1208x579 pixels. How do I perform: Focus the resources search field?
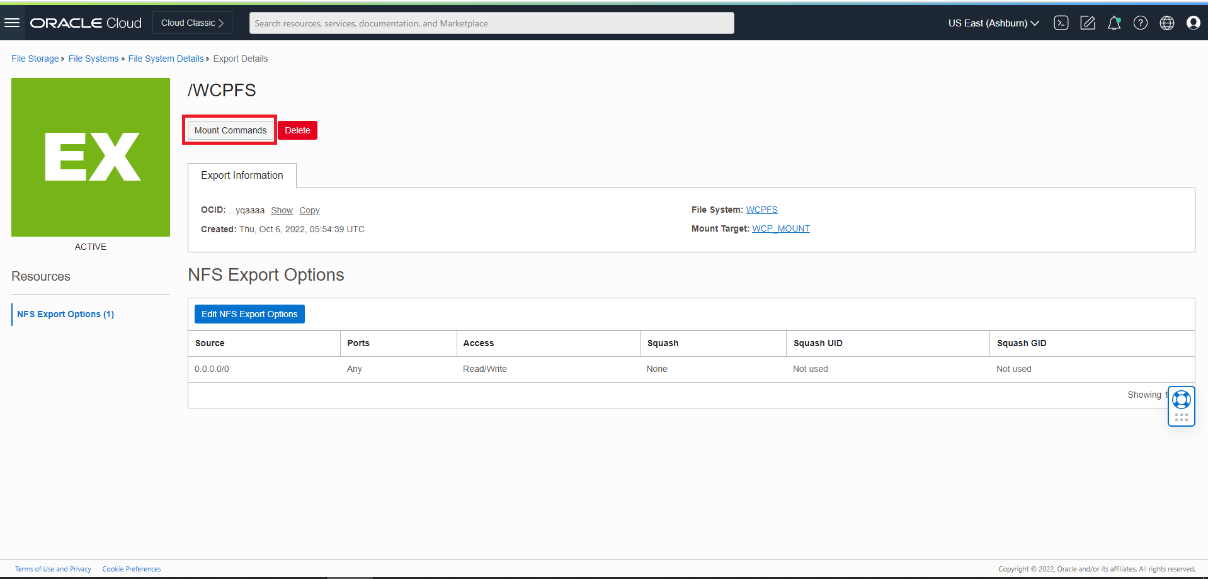click(x=492, y=23)
